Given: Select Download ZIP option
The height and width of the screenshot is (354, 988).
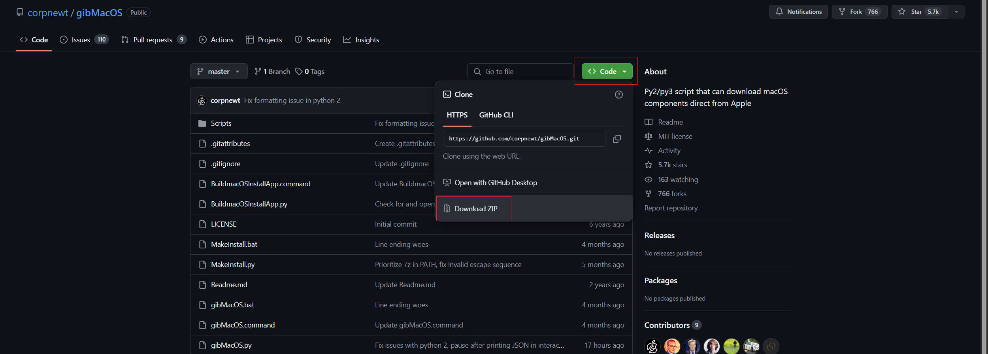Looking at the screenshot, I should [475, 209].
